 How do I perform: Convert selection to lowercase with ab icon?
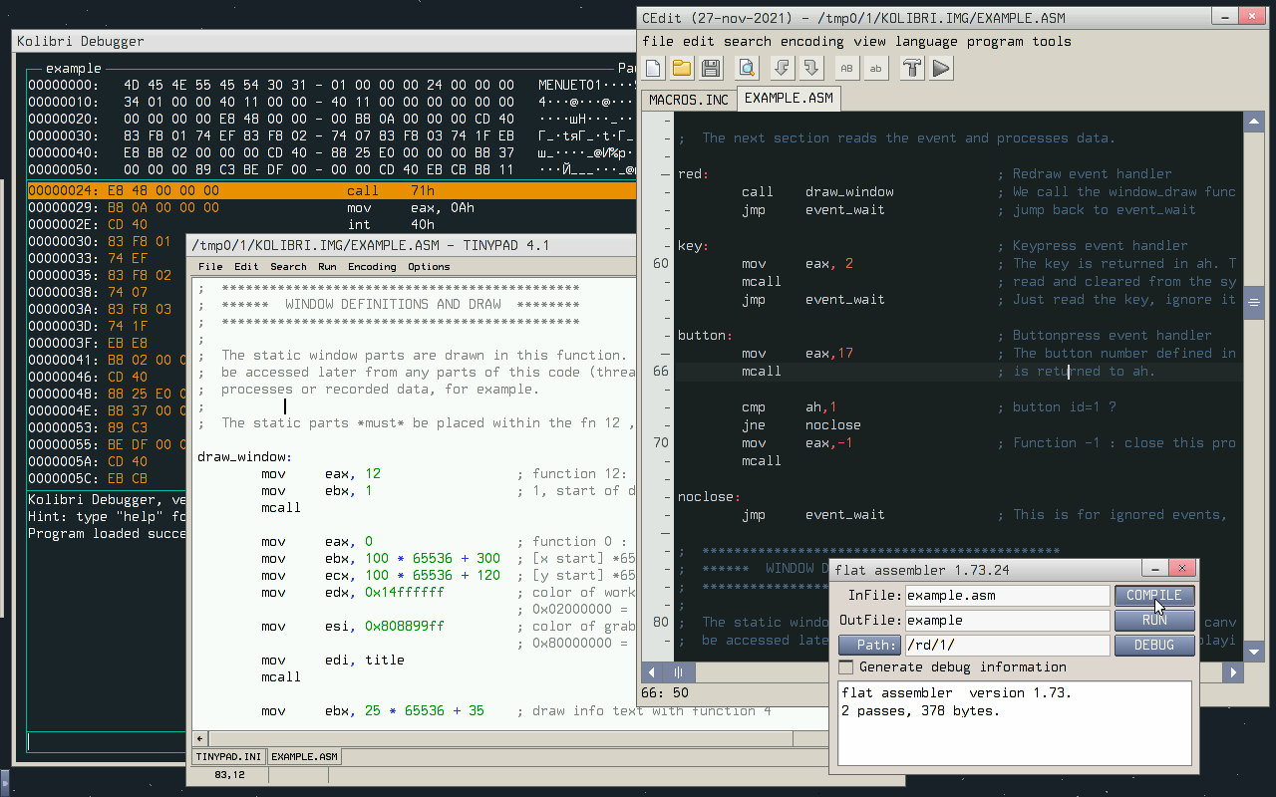(x=875, y=68)
